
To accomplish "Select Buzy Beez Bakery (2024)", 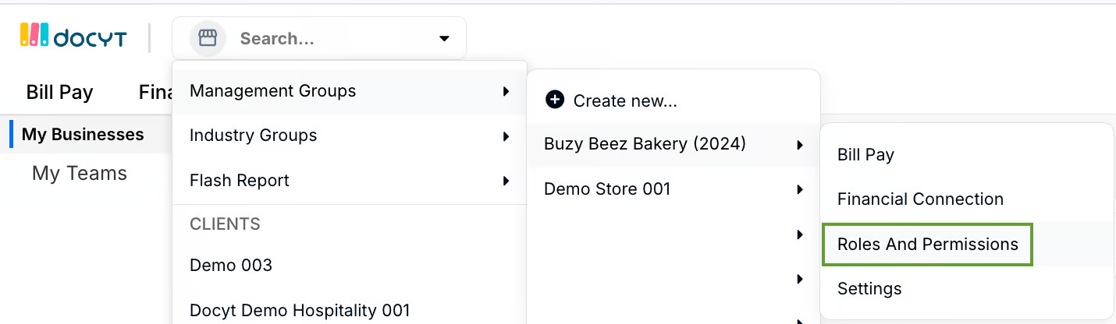I will pyautogui.click(x=645, y=144).
